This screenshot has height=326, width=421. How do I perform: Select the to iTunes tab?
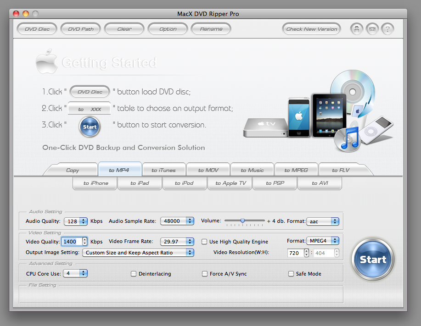pyautogui.click(x=164, y=170)
